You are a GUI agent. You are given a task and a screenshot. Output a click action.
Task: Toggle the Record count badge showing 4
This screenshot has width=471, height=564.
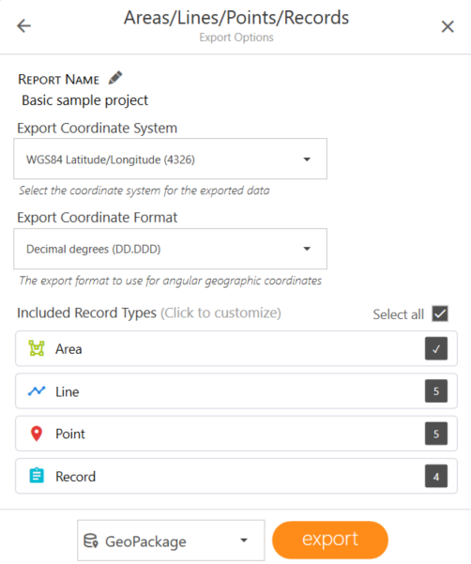(x=436, y=476)
